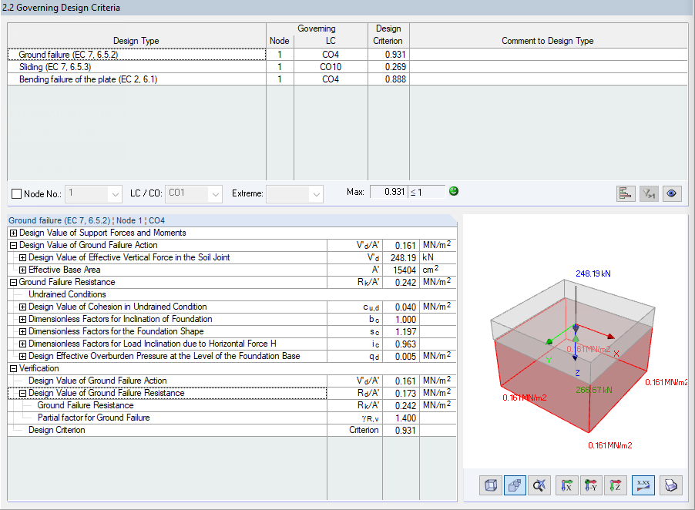695x510 pixels.
Task: Click the 248.19 V'd value cell
Action: pyautogui.click(x=401, y=258)
